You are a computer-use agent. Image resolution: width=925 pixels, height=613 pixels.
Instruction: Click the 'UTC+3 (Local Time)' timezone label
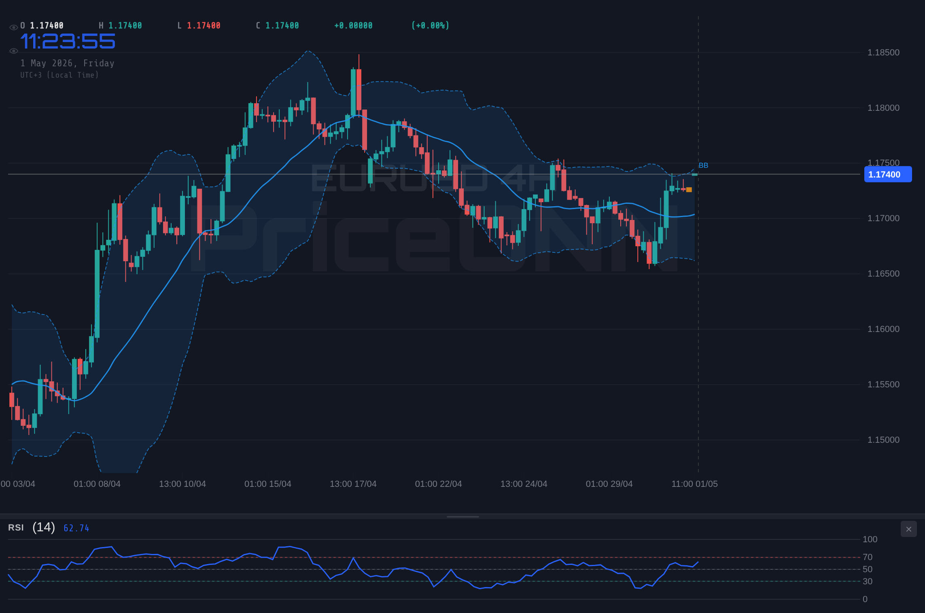click(59, 75)
